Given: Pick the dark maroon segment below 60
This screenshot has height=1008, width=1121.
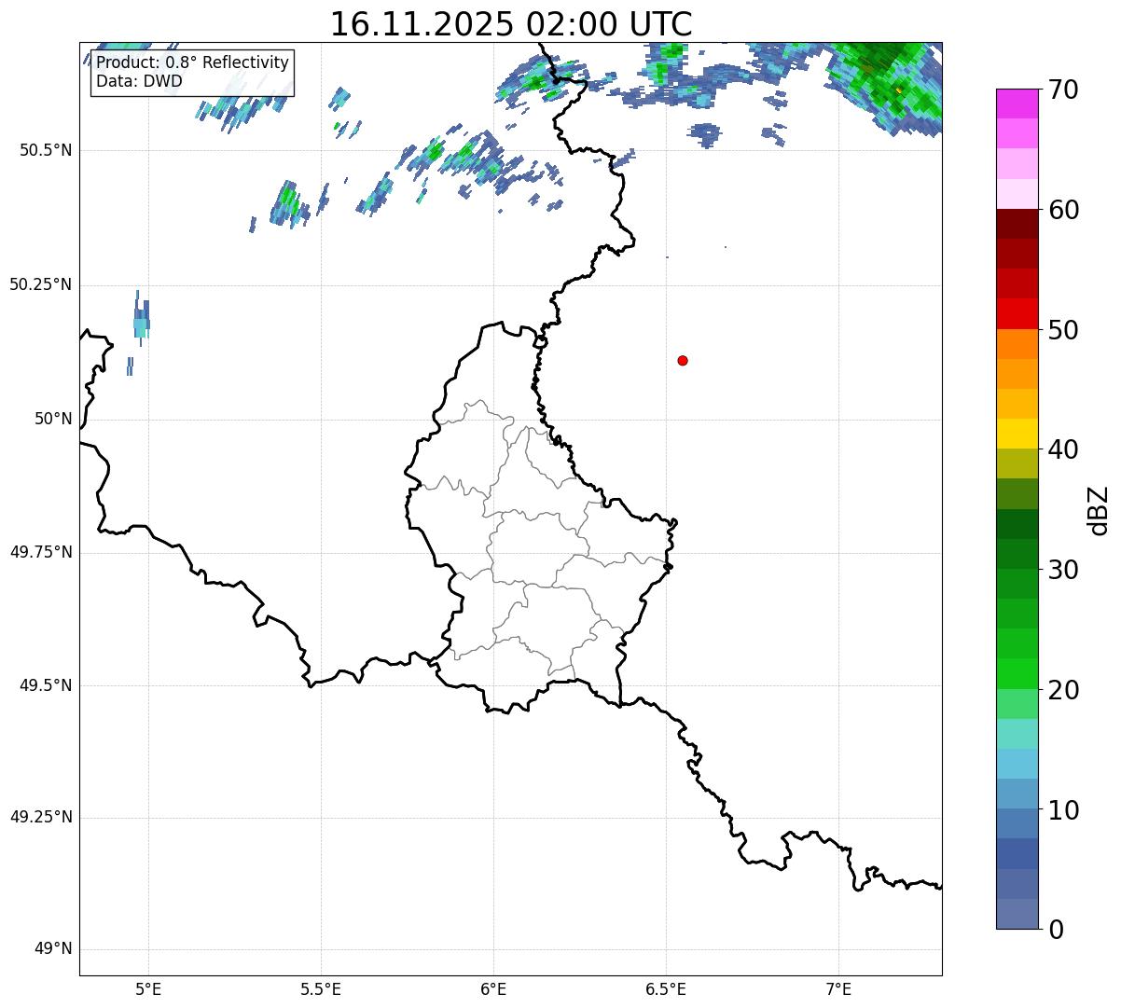Looking at the screenshot, I should (x=1017, y=224).
